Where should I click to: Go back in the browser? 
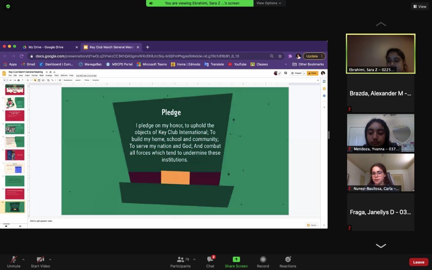[x=5, y=56]
